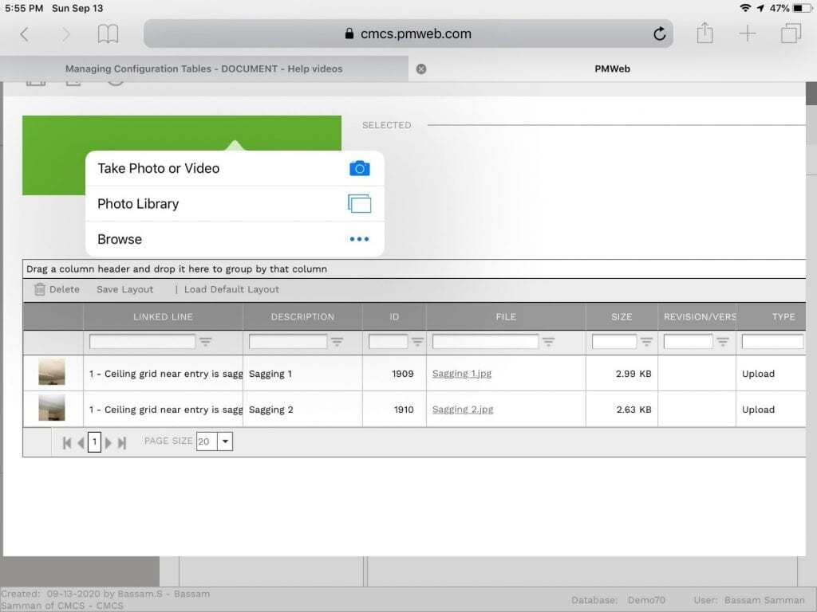Tap the Safari Share icon
This screenshot has width=817, height=612.
[x=705, y=33]
